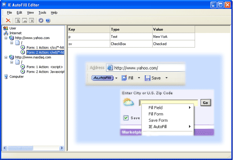This screenshot has width=233, height=160.
Task: Click the Save floppy disk button
Action: (x=153, y=78)
